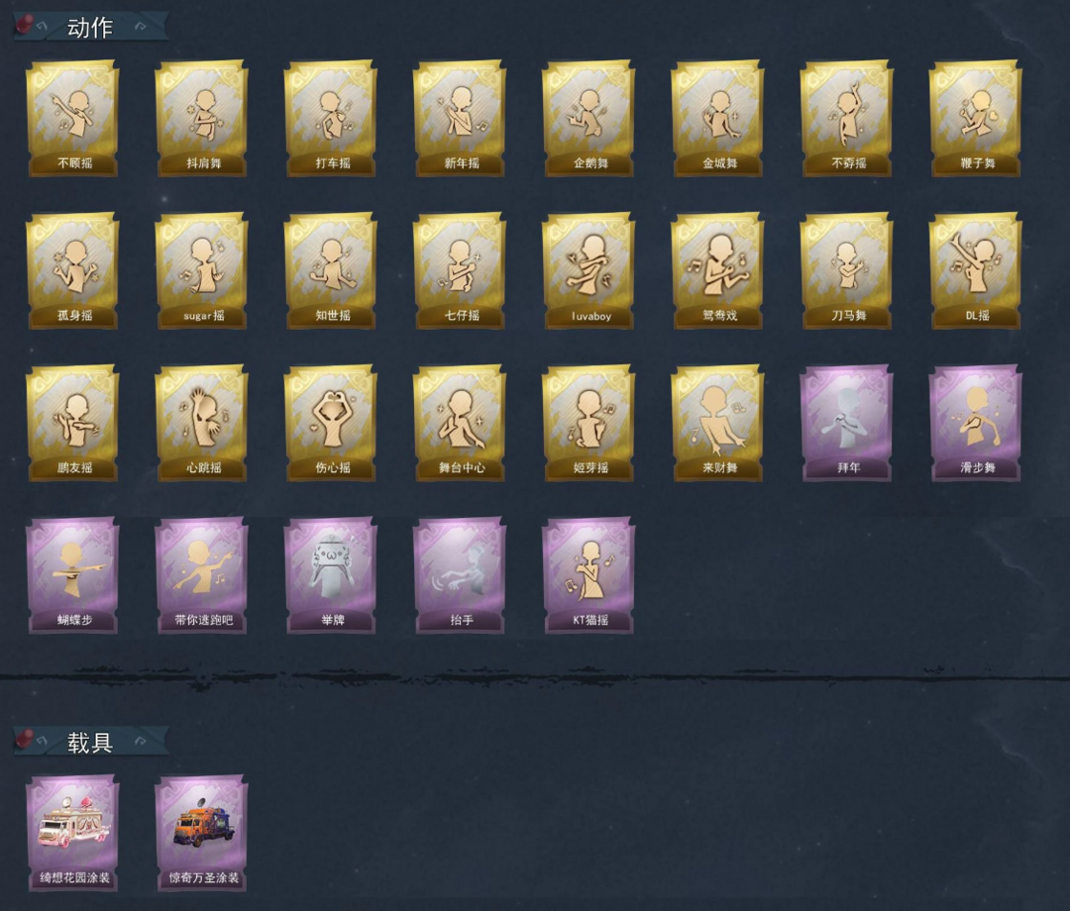Pick the DL摇 action card
Image resolution: width=1070 pixels, height=911 pixels.
[x=976, y=270]
